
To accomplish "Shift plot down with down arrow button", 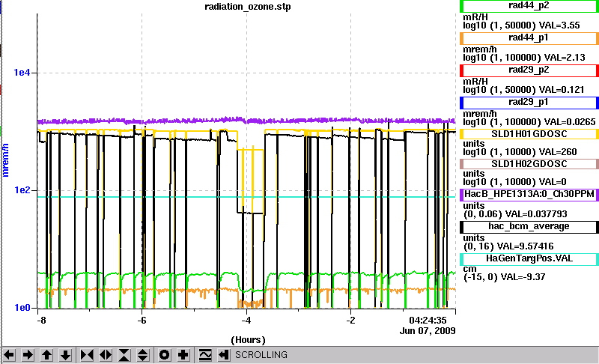I will [65, 355].
